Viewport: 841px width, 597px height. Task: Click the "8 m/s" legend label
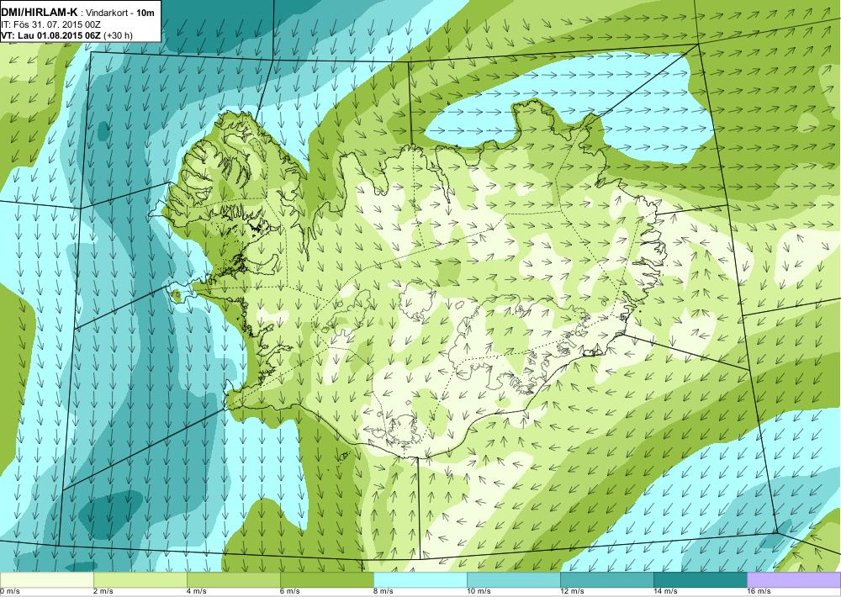pos(383,592)
